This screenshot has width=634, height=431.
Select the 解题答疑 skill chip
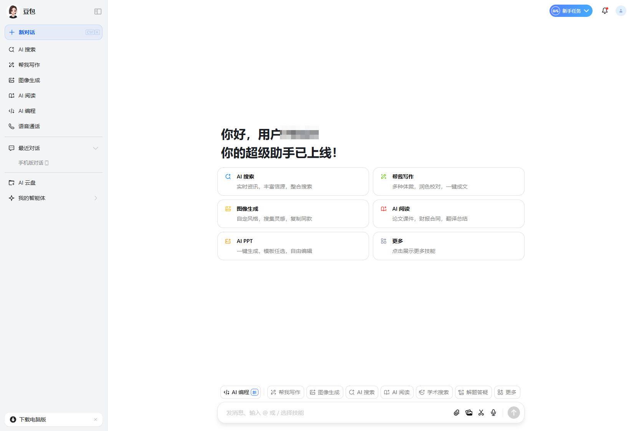click(473, 392)
